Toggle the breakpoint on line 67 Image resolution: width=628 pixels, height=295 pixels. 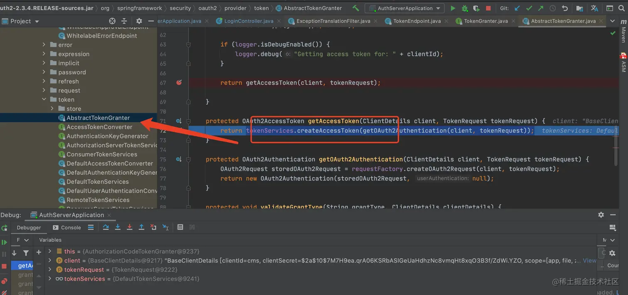point(179,83)
